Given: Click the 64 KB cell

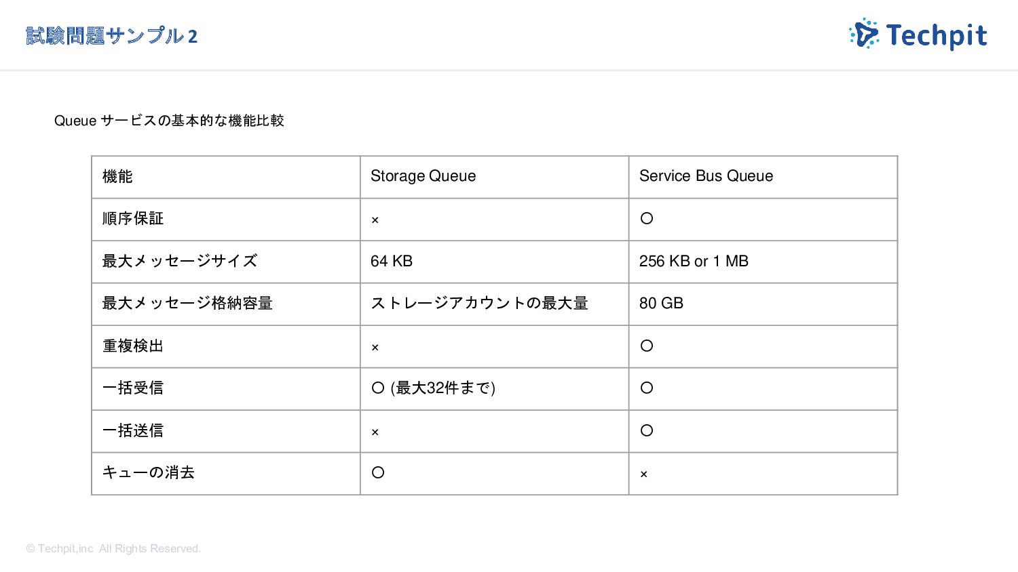Looking at the screenshot, I should (494, 262).
